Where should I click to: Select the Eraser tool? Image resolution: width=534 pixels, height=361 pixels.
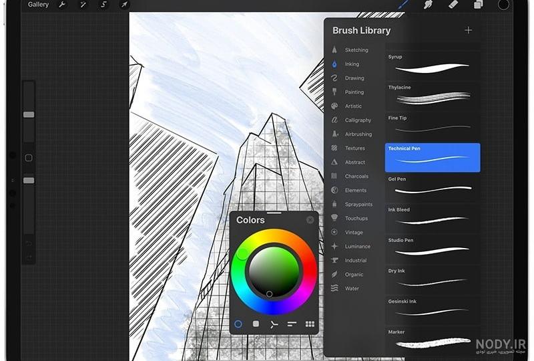[x=453, y=5]
